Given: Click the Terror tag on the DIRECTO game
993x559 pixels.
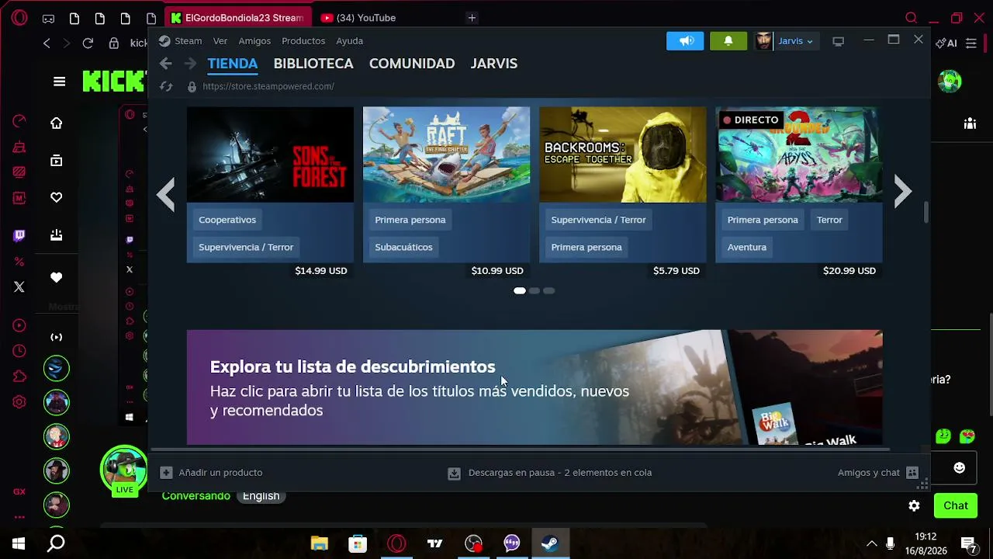Looking at the screenshot, I should [x=829, y=220].
